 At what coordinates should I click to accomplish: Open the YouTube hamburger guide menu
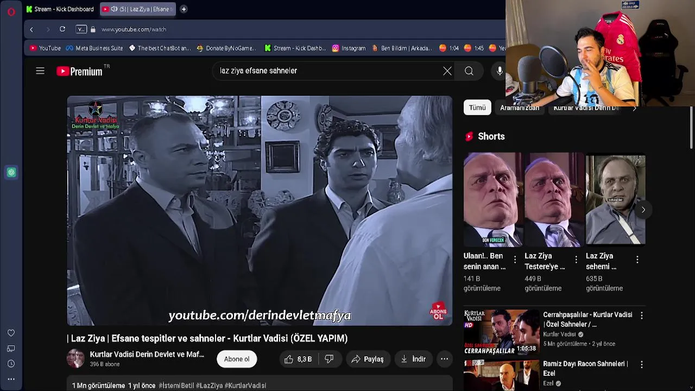pos(40,71)
